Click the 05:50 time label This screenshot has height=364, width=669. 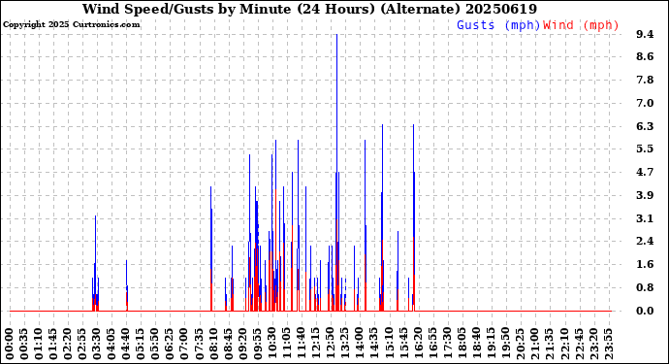point(155,345)
